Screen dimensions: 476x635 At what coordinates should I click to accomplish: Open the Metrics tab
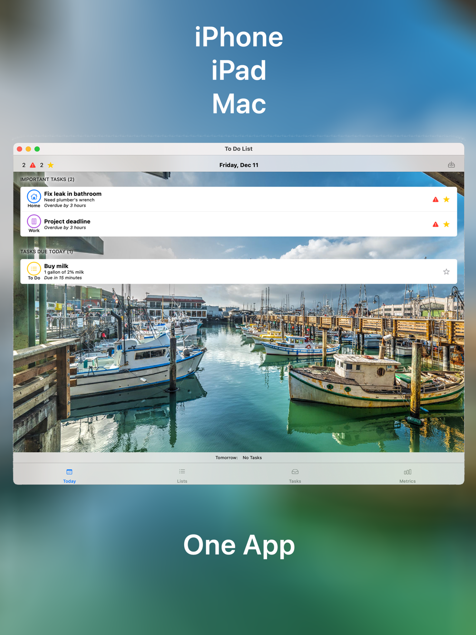pyautogui.click(x=407, y=475)
